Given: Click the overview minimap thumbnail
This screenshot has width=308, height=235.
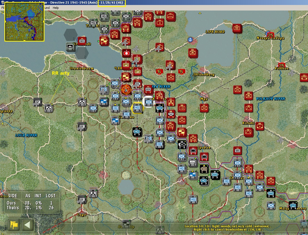Looking at the screenshot, I should click(24, 22).
